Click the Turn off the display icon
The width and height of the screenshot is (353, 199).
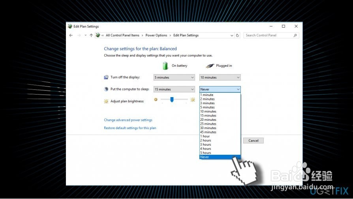pos(106,77)
